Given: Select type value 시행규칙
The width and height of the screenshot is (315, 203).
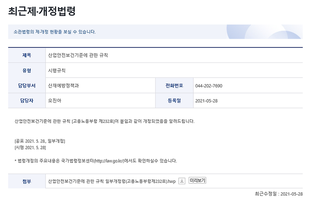Looking at the screenshot, I should click(57, 71).
